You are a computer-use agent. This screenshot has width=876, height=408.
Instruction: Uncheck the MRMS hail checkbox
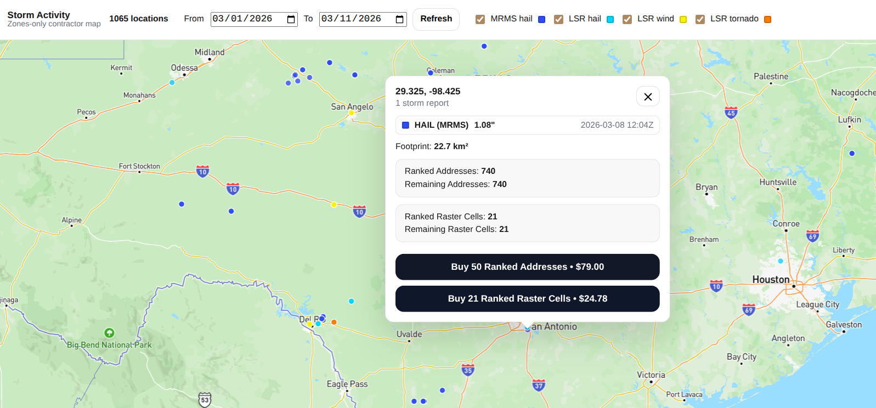480,19
